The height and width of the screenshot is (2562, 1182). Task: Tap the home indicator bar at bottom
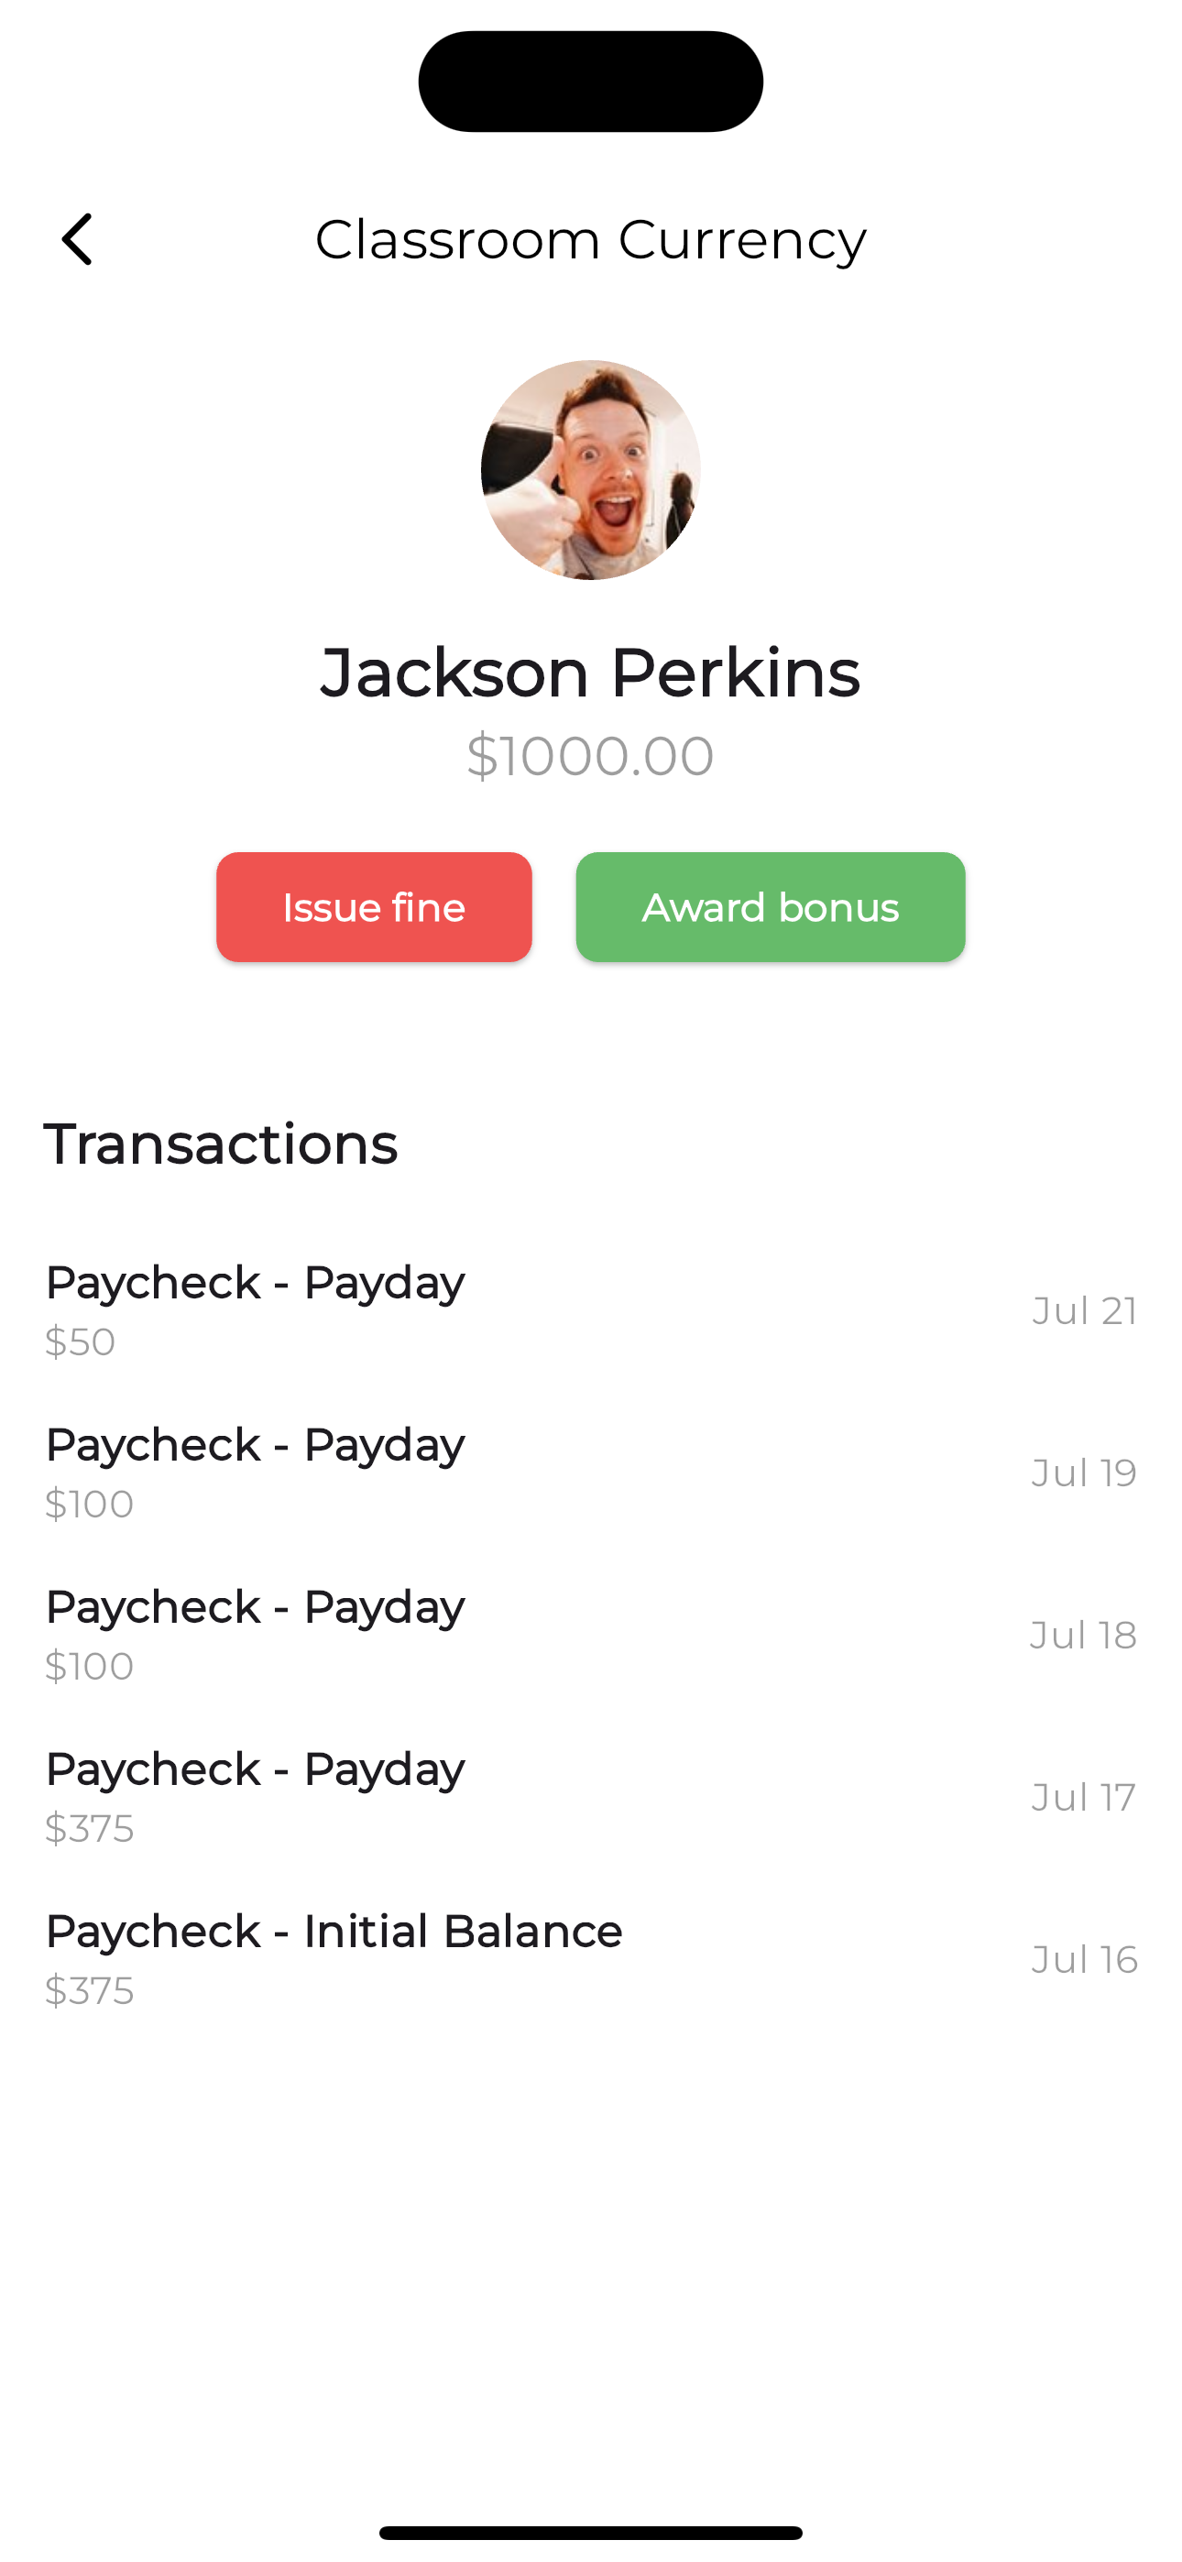[591, 2532]
